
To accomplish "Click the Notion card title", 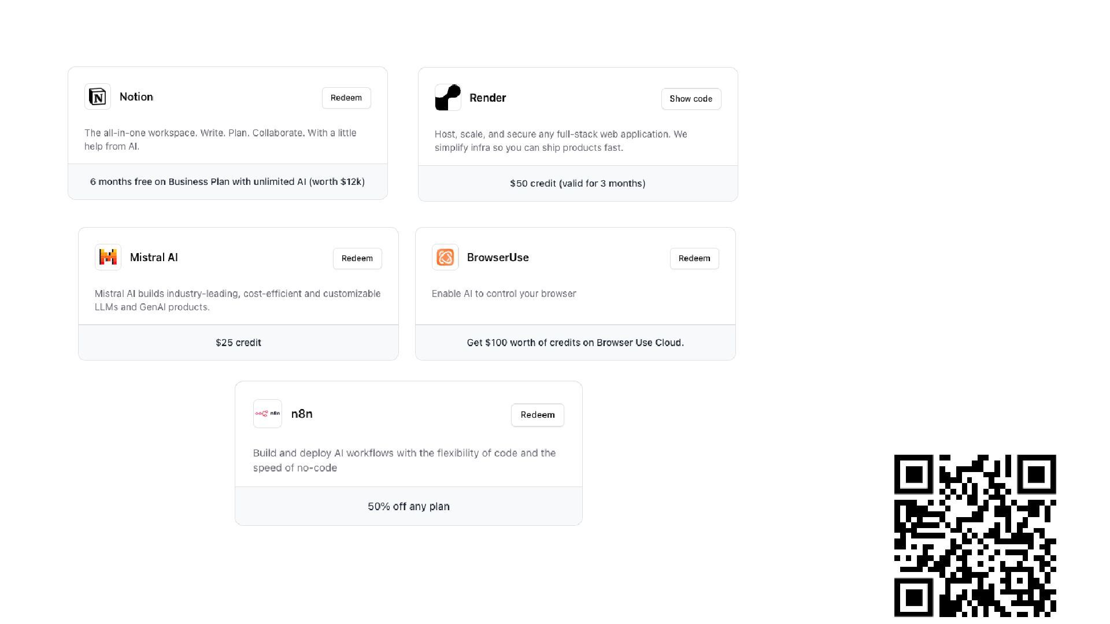I will pos(136,97).
